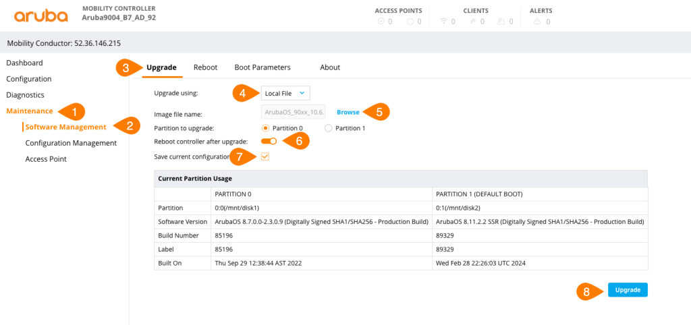Screen dimensions: 691x325
Task: Click the access points up checkmark icon
Action: coord(381,22)
